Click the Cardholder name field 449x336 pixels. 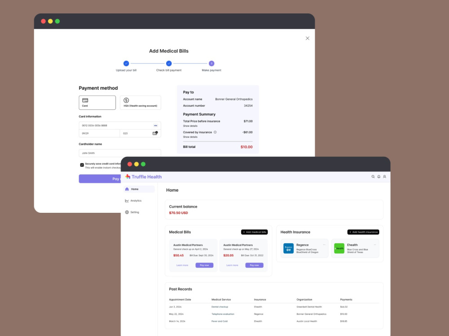pos(120,153)
